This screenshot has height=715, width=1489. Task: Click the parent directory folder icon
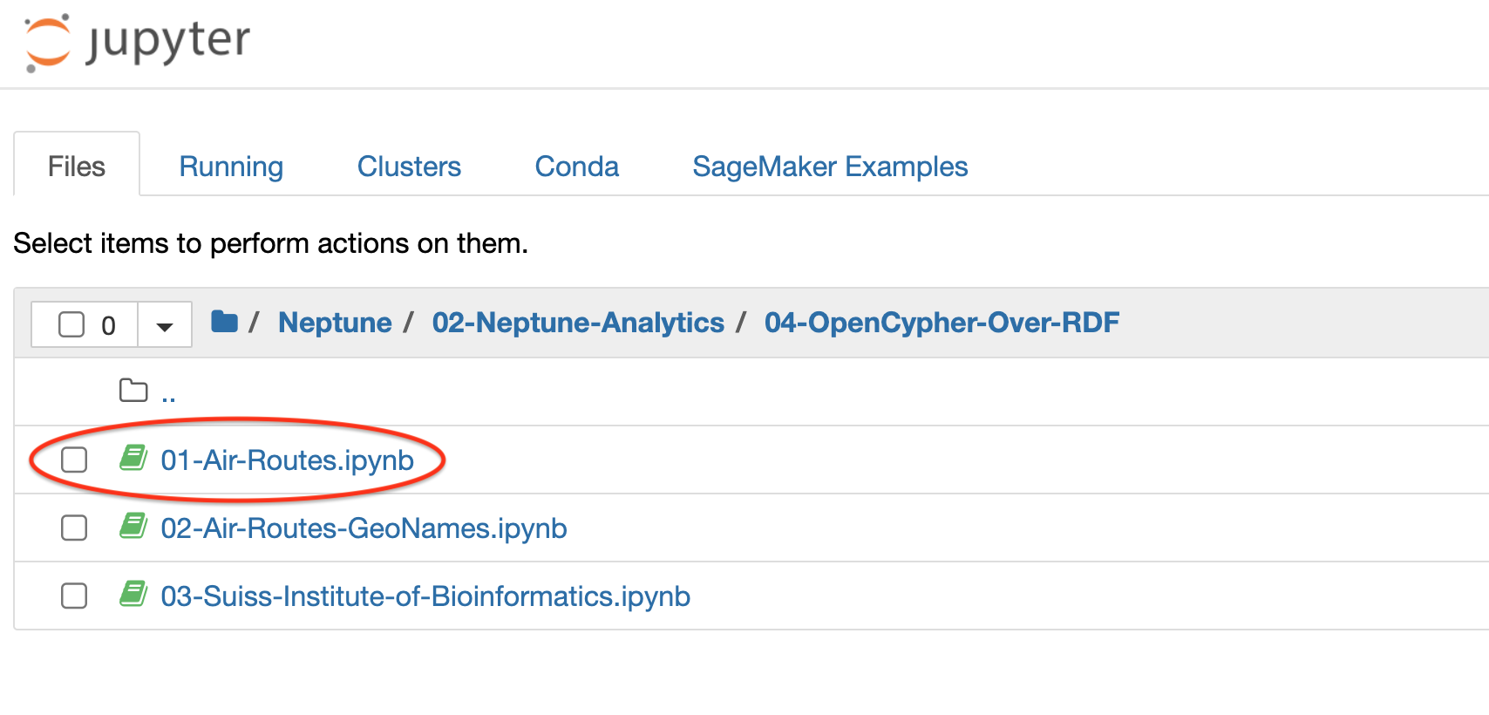[x=133, y=391]
